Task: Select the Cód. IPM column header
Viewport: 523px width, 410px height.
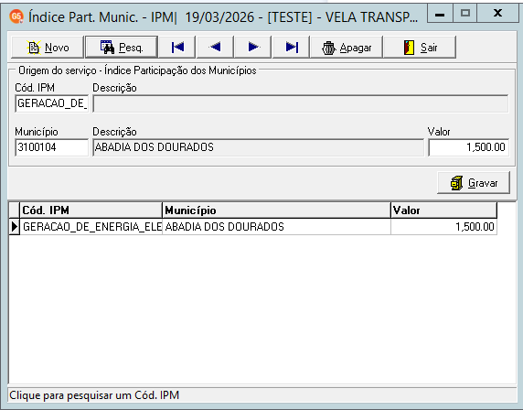Action: 91,210
